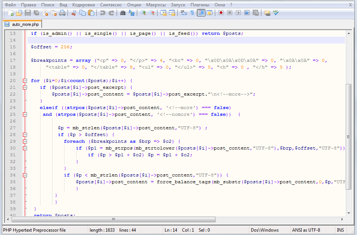
Task: Toggle the indent guide toolbar button
Action: pos(201,13)
